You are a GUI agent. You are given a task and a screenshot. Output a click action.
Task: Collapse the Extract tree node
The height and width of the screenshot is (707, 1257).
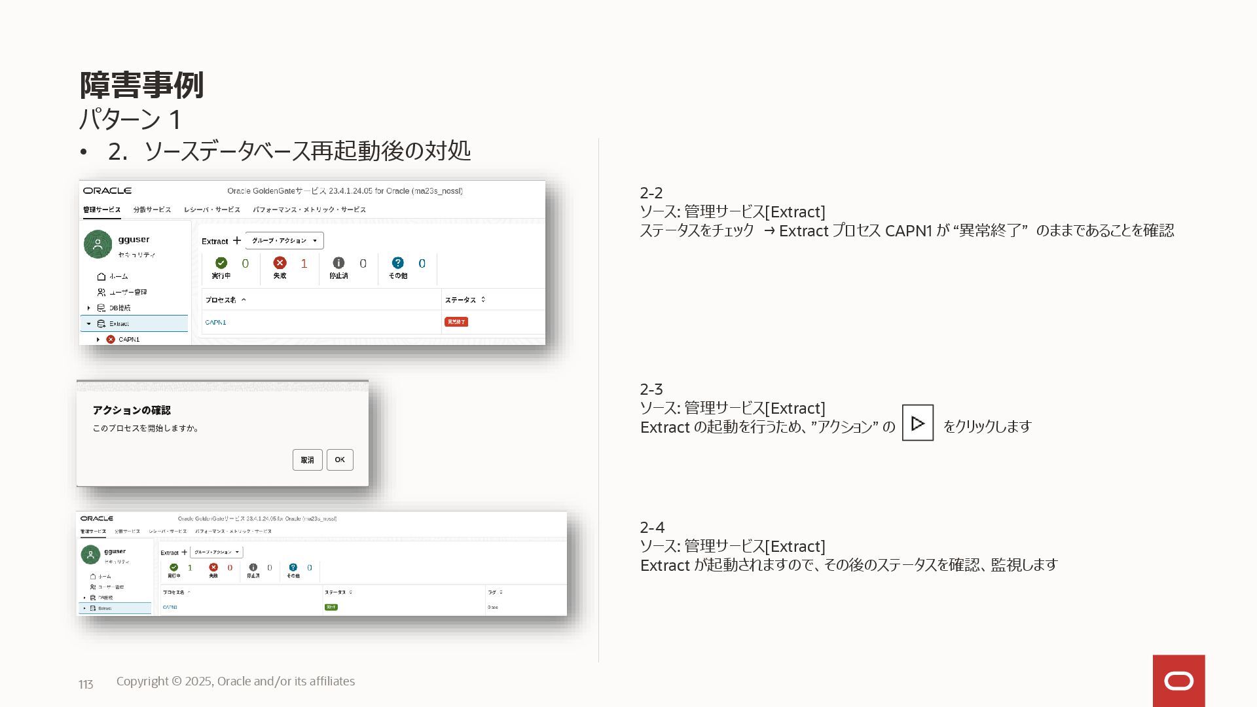pos(89,323)
